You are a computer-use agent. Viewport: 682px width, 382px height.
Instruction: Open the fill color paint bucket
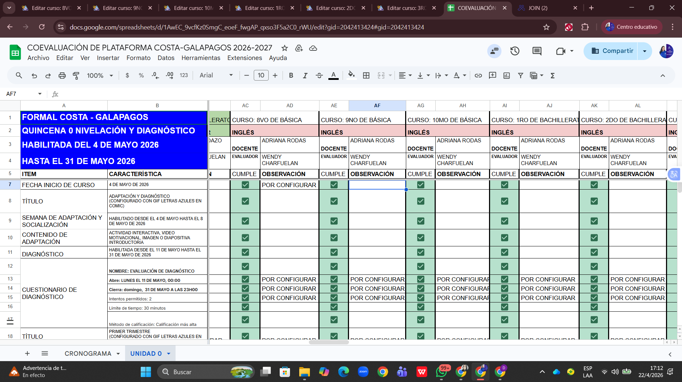tap(351, 75)
